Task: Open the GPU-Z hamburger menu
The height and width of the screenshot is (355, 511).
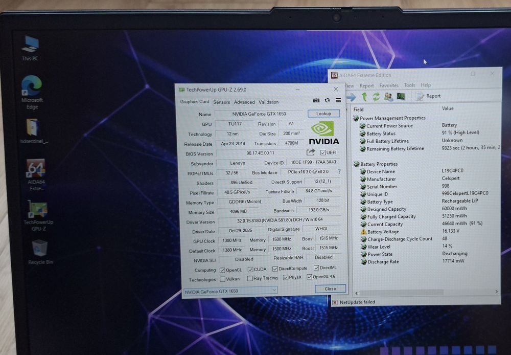Action: [x=338, y=100]
